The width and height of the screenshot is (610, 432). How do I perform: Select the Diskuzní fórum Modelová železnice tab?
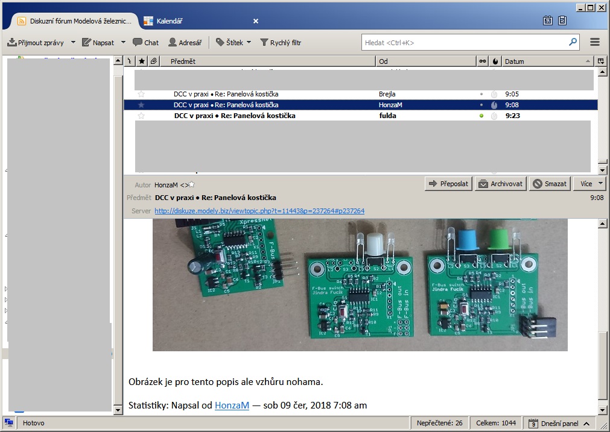(72, 21)
